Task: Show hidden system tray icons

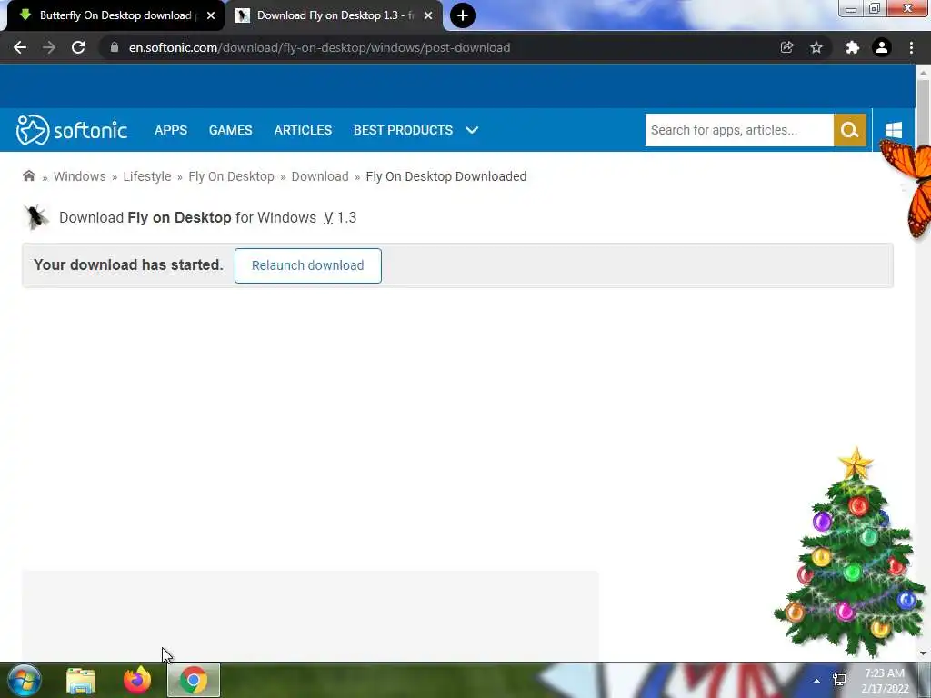Action: (817, 681)
